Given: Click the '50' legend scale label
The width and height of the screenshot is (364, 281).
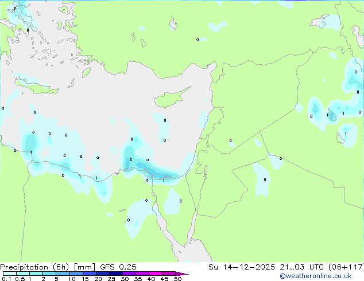Looking at the screenshot, I should [x=177, y=279].
